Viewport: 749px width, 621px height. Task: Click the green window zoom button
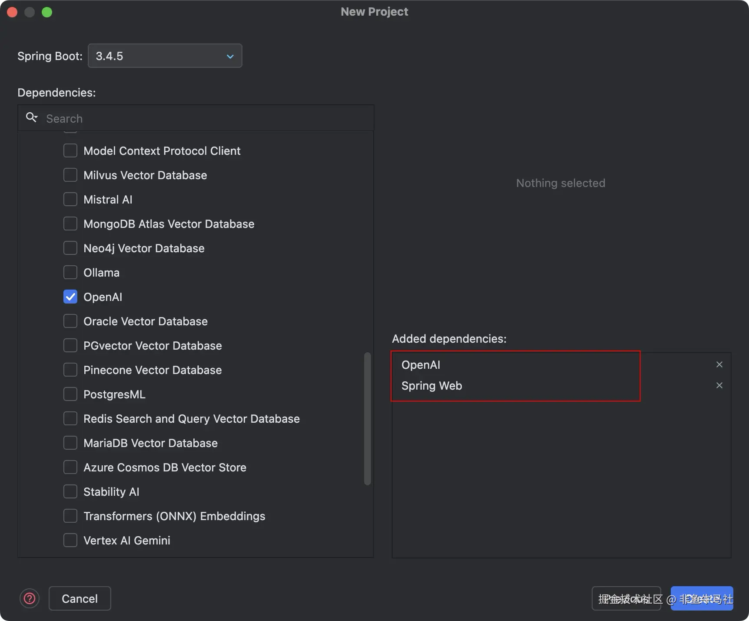coord(47,12)
